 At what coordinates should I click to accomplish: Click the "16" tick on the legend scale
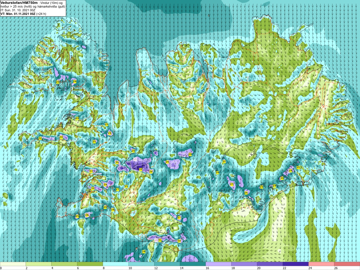tap(207, 268)
